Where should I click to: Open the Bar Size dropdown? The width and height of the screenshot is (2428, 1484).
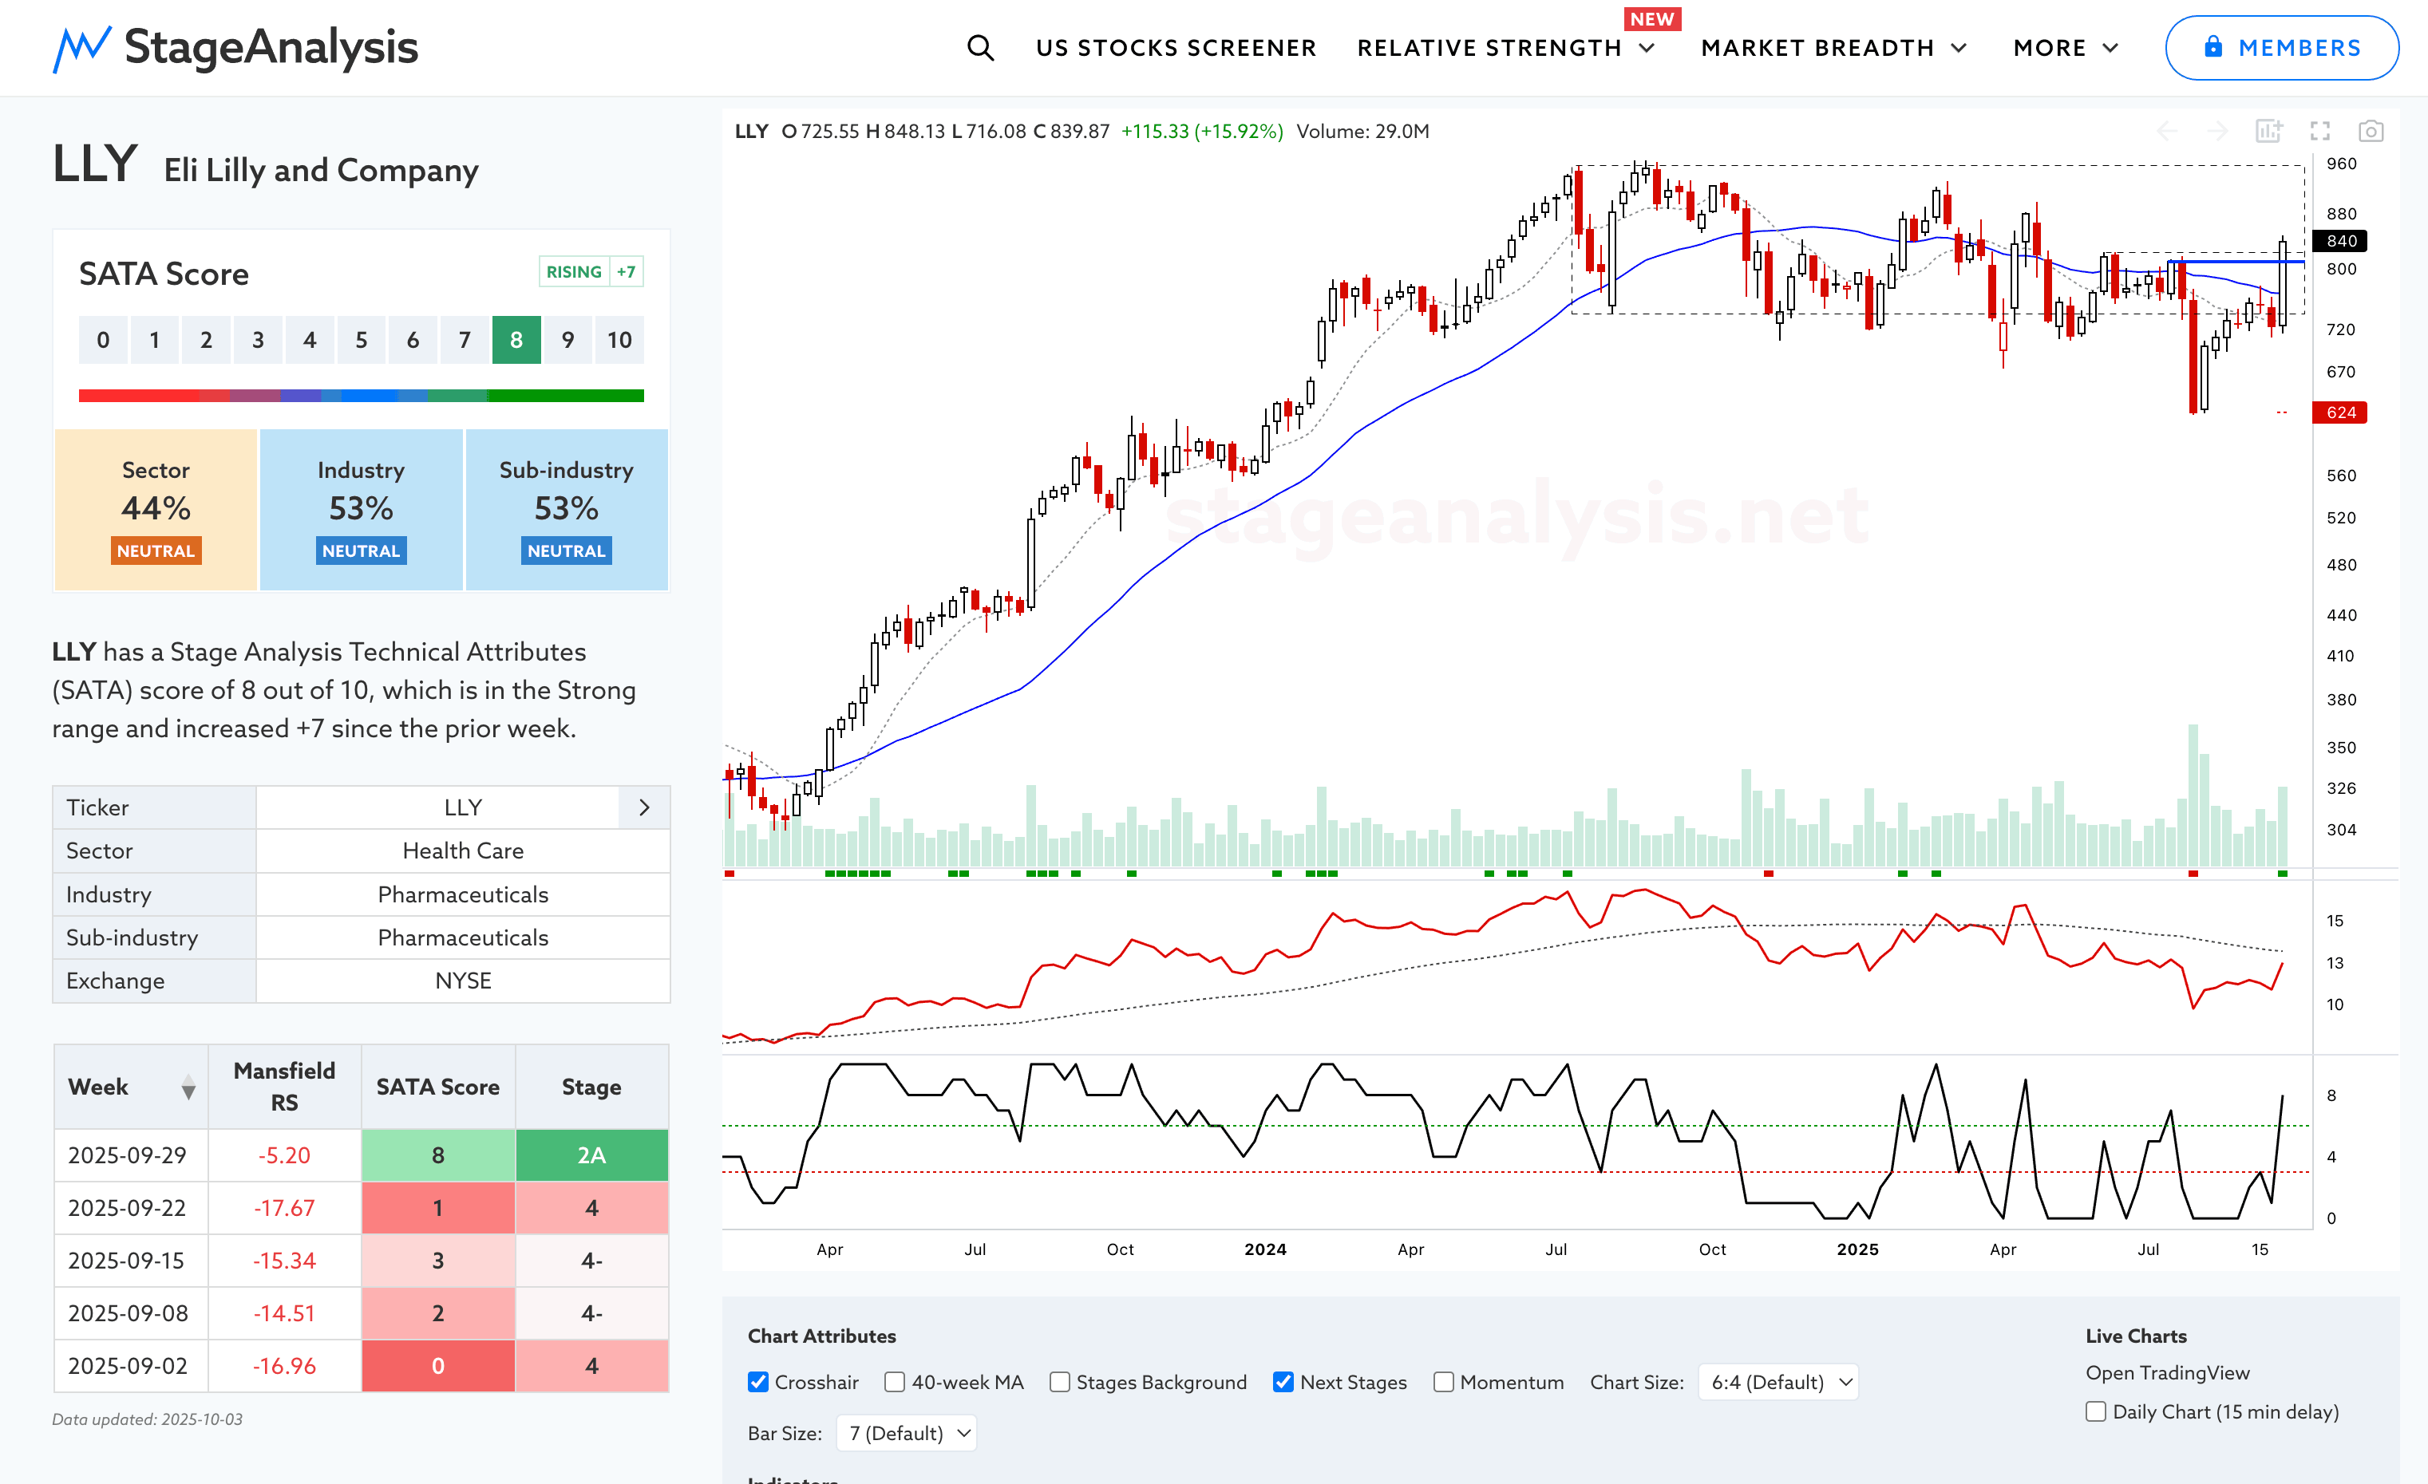(x=907, y=1433)
